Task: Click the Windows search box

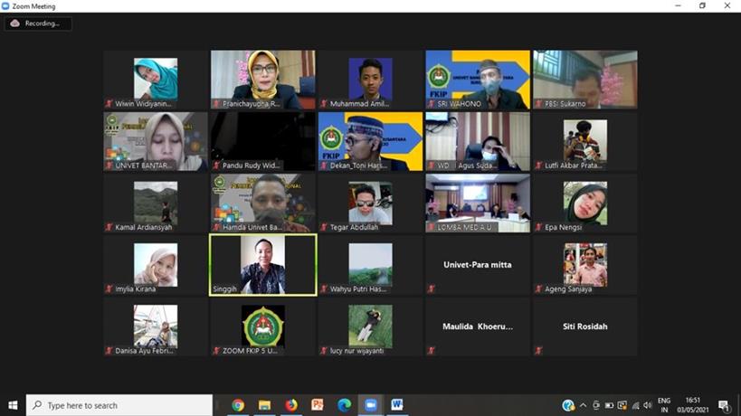Action: point(118,405)
